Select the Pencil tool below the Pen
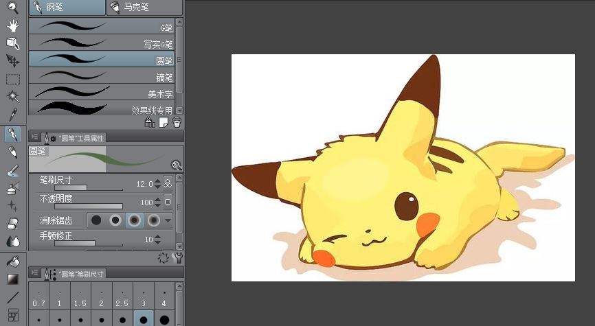 pos(13,152)
